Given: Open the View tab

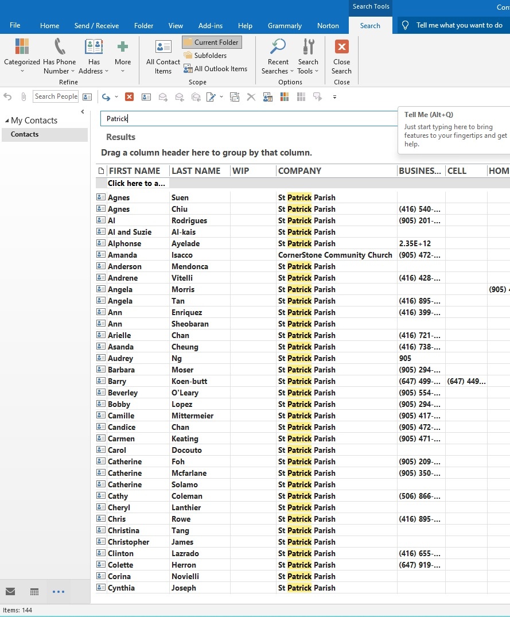Looking at the screenshot, I should pyautogui.click(x=176, y=26).
